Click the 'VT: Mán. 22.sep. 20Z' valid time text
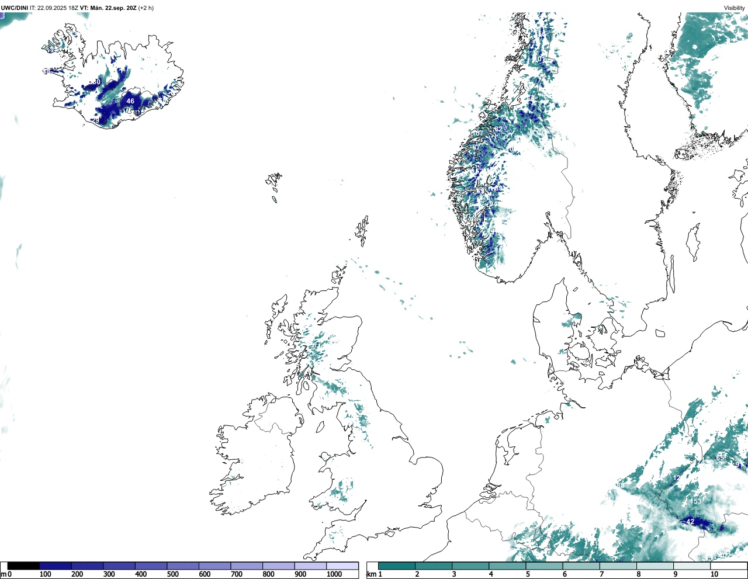Image resolution: width=748 pixels, height=579 pixels. click(108, 8)
